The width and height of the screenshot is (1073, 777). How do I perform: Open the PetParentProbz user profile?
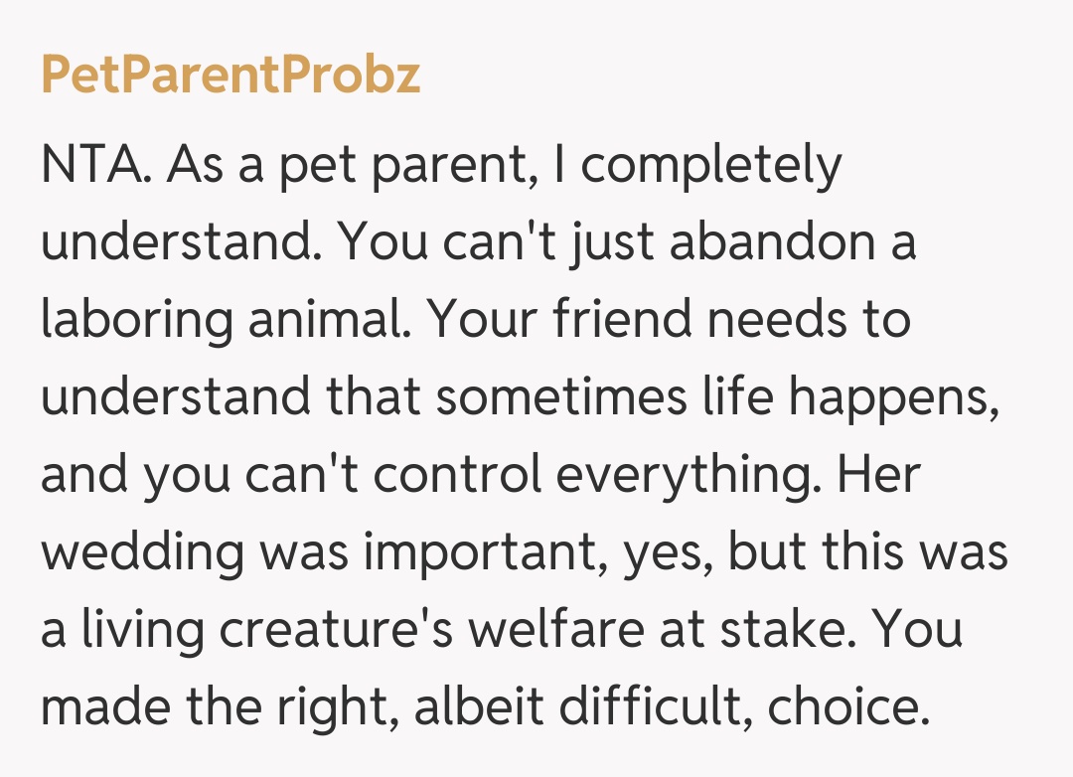[230, 77]
